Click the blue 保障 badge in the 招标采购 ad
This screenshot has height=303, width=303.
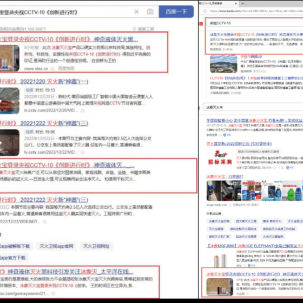click(291, 168)
